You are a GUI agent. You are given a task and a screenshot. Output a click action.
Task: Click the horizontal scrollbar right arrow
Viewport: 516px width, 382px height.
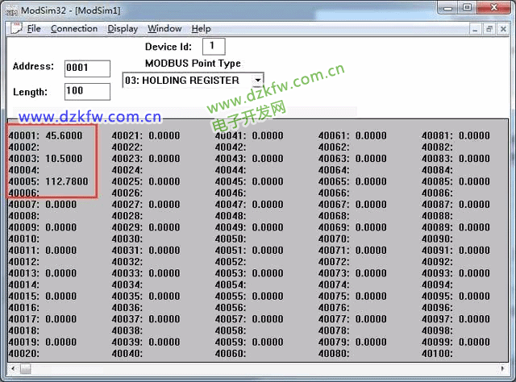pos(505,368)
